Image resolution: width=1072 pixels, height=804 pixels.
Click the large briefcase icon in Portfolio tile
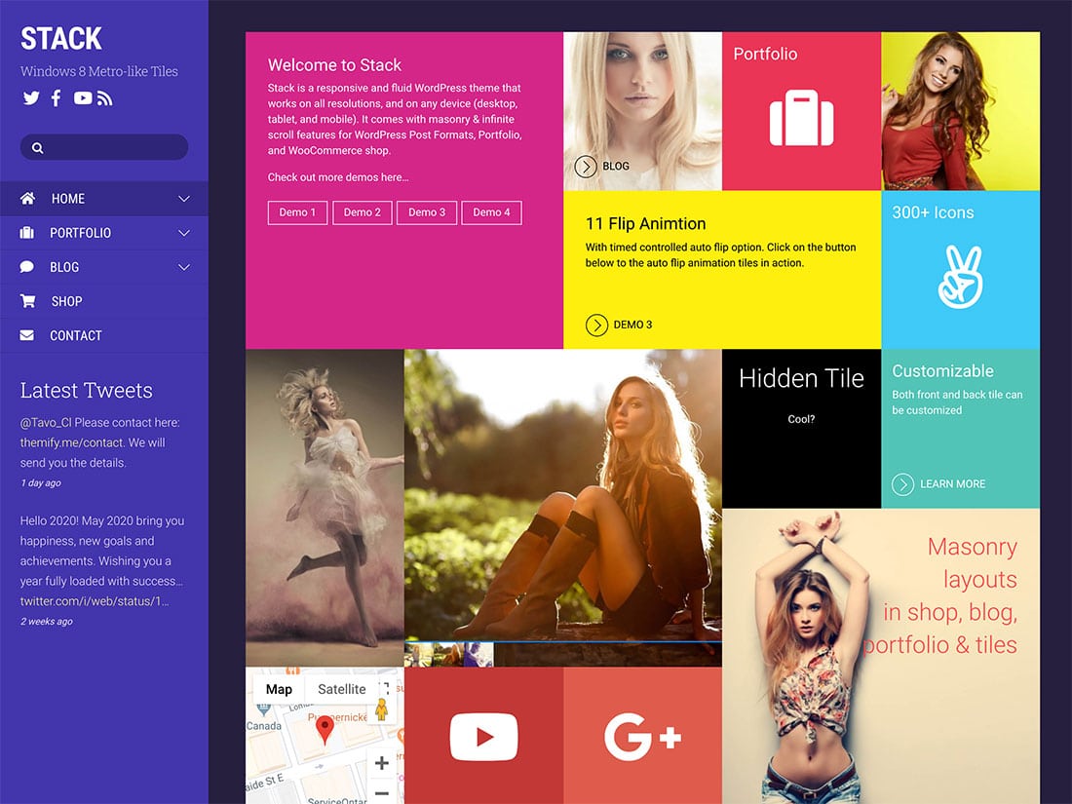tap(801, 118)
